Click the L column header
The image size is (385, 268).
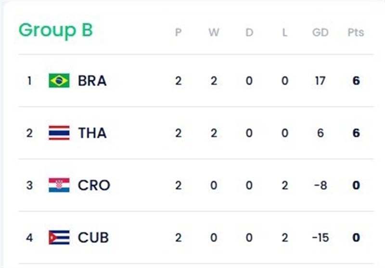tap(285, 33)
